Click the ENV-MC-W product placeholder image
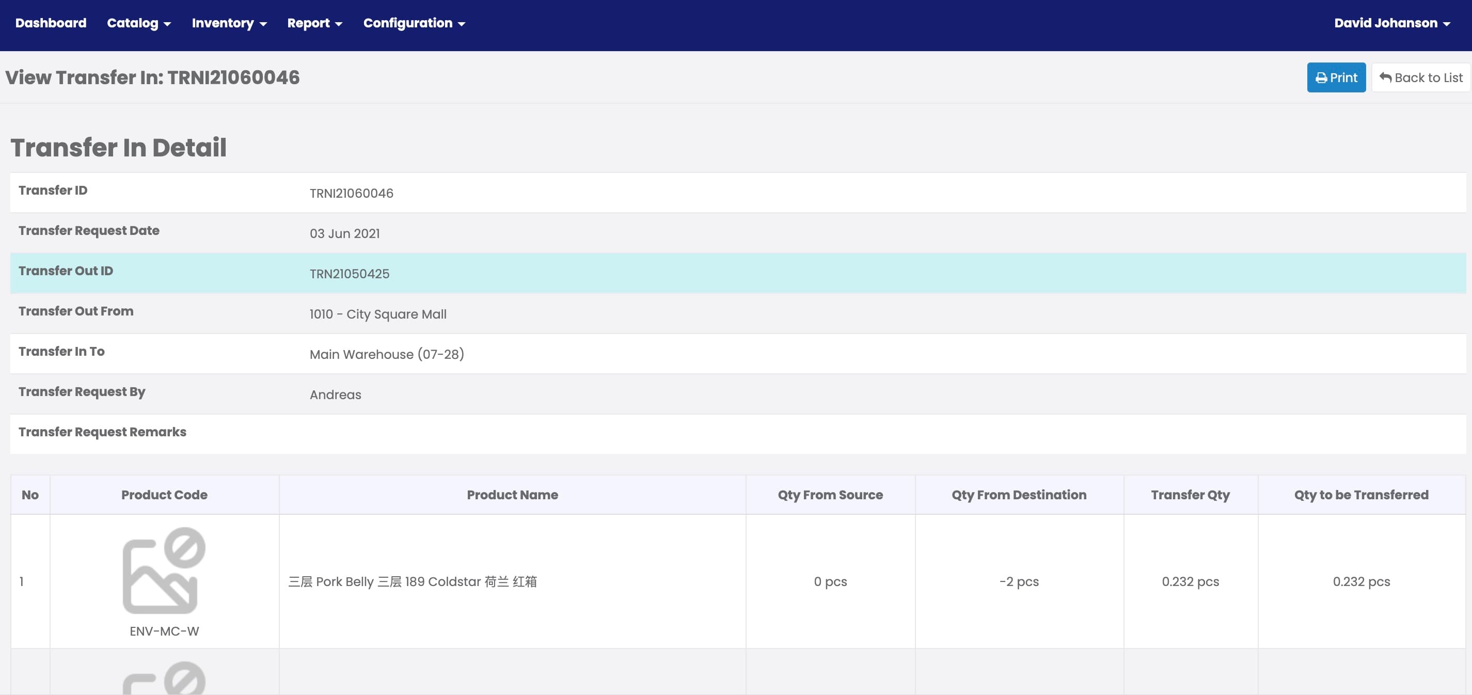1472x695 pixels. click(164, 571)
